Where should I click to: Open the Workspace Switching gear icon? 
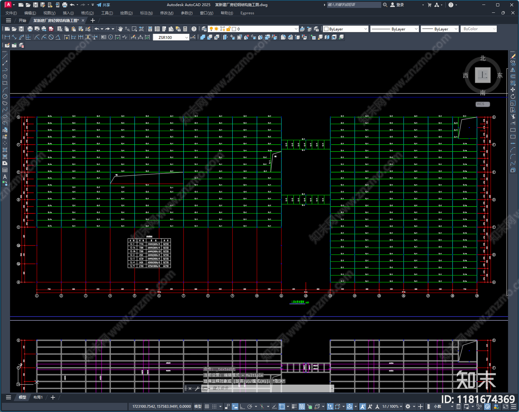[408, 406]
